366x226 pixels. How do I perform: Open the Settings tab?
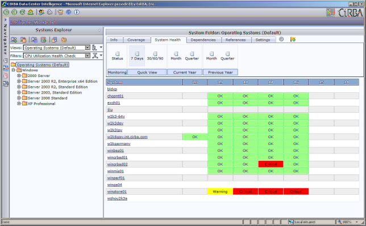tap(263, 40)
